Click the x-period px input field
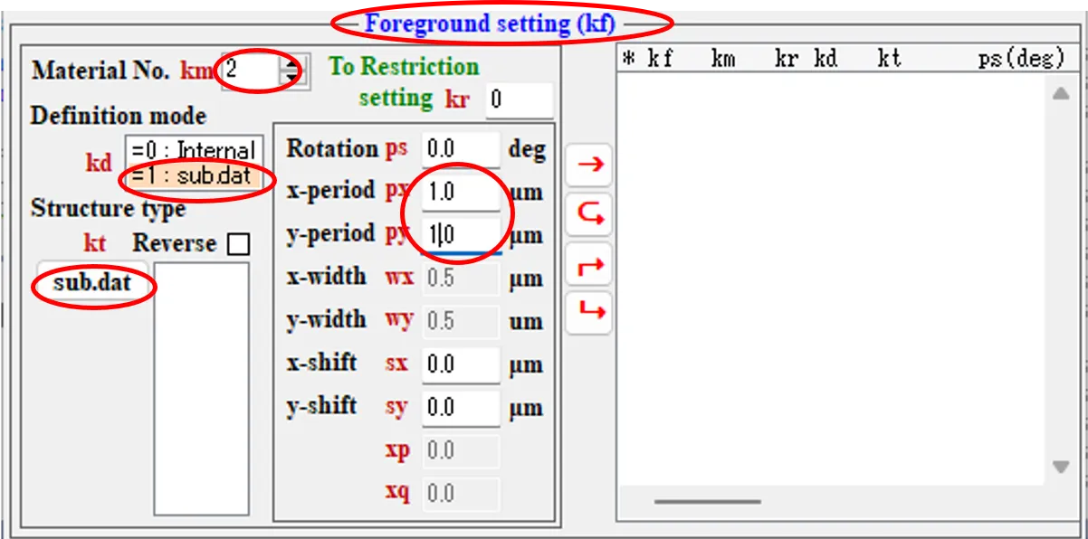This screenshot has height=539, width=1088. click(461, 192)
